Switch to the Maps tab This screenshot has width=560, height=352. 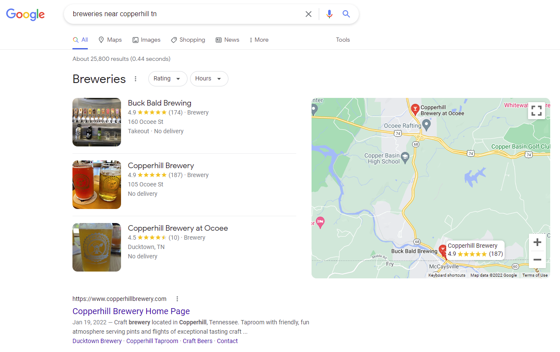[110, 40]
